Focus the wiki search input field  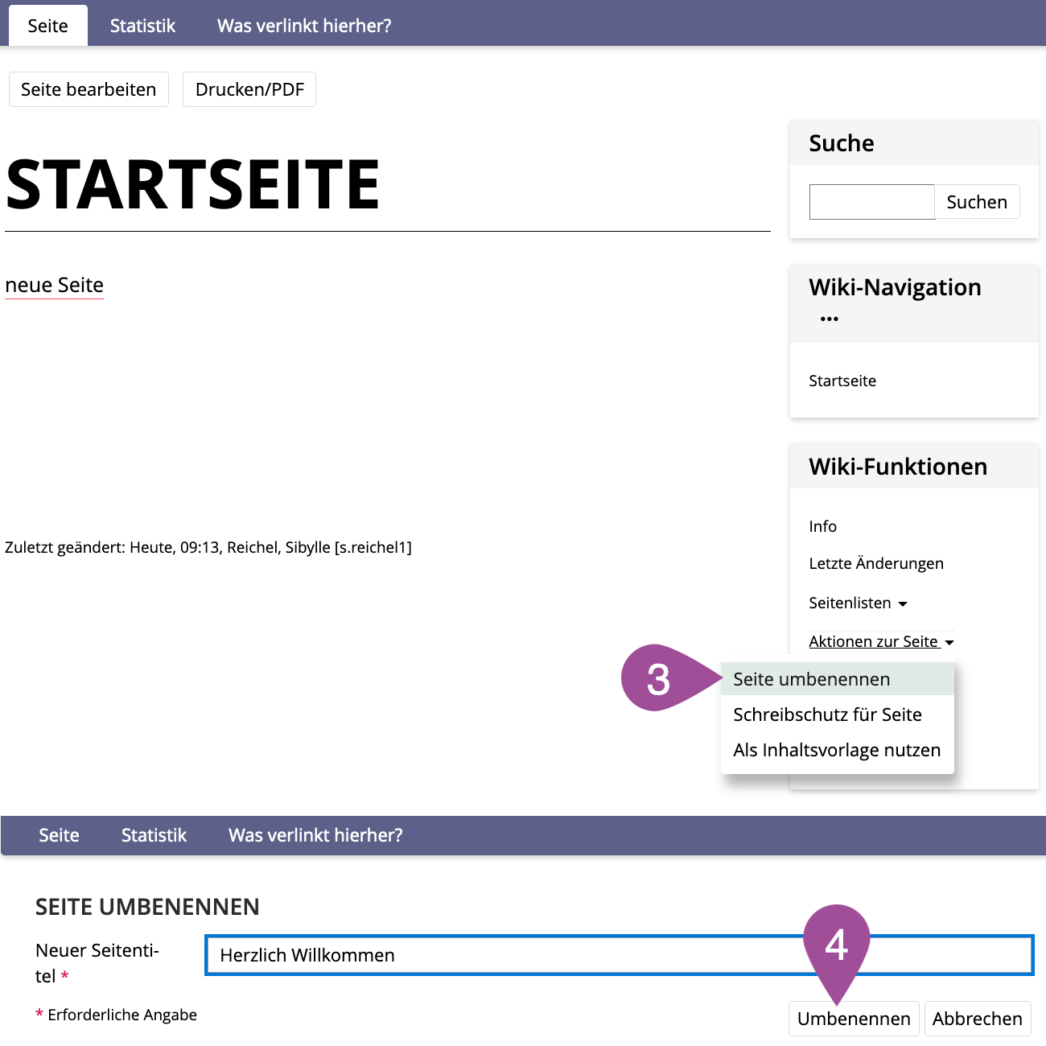click(x=871, y=202)
